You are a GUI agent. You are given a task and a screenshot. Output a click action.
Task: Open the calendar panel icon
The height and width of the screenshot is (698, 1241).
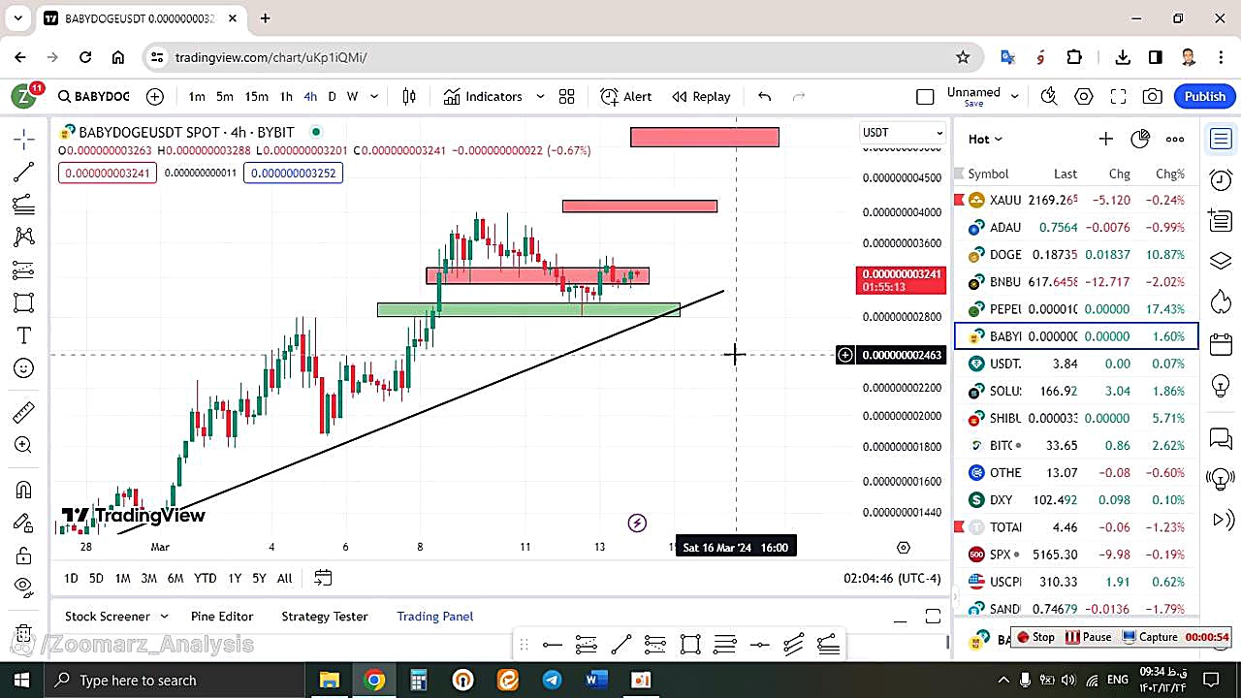(x=1221, y=344)
